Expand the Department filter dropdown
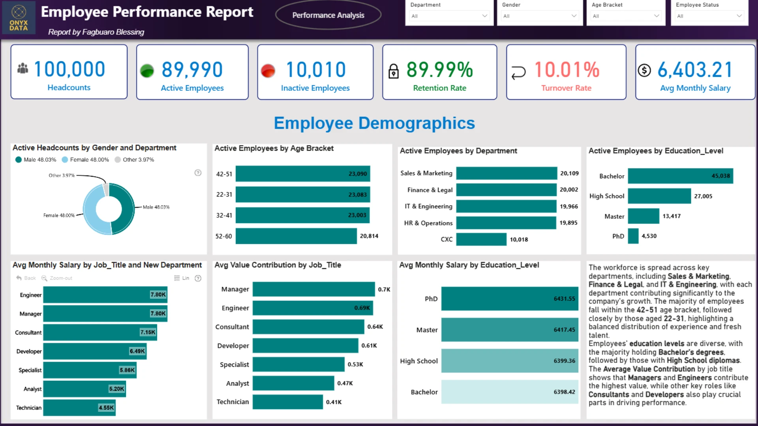The width and height of the screenshot is (758, 426). (x=449, y=16)
